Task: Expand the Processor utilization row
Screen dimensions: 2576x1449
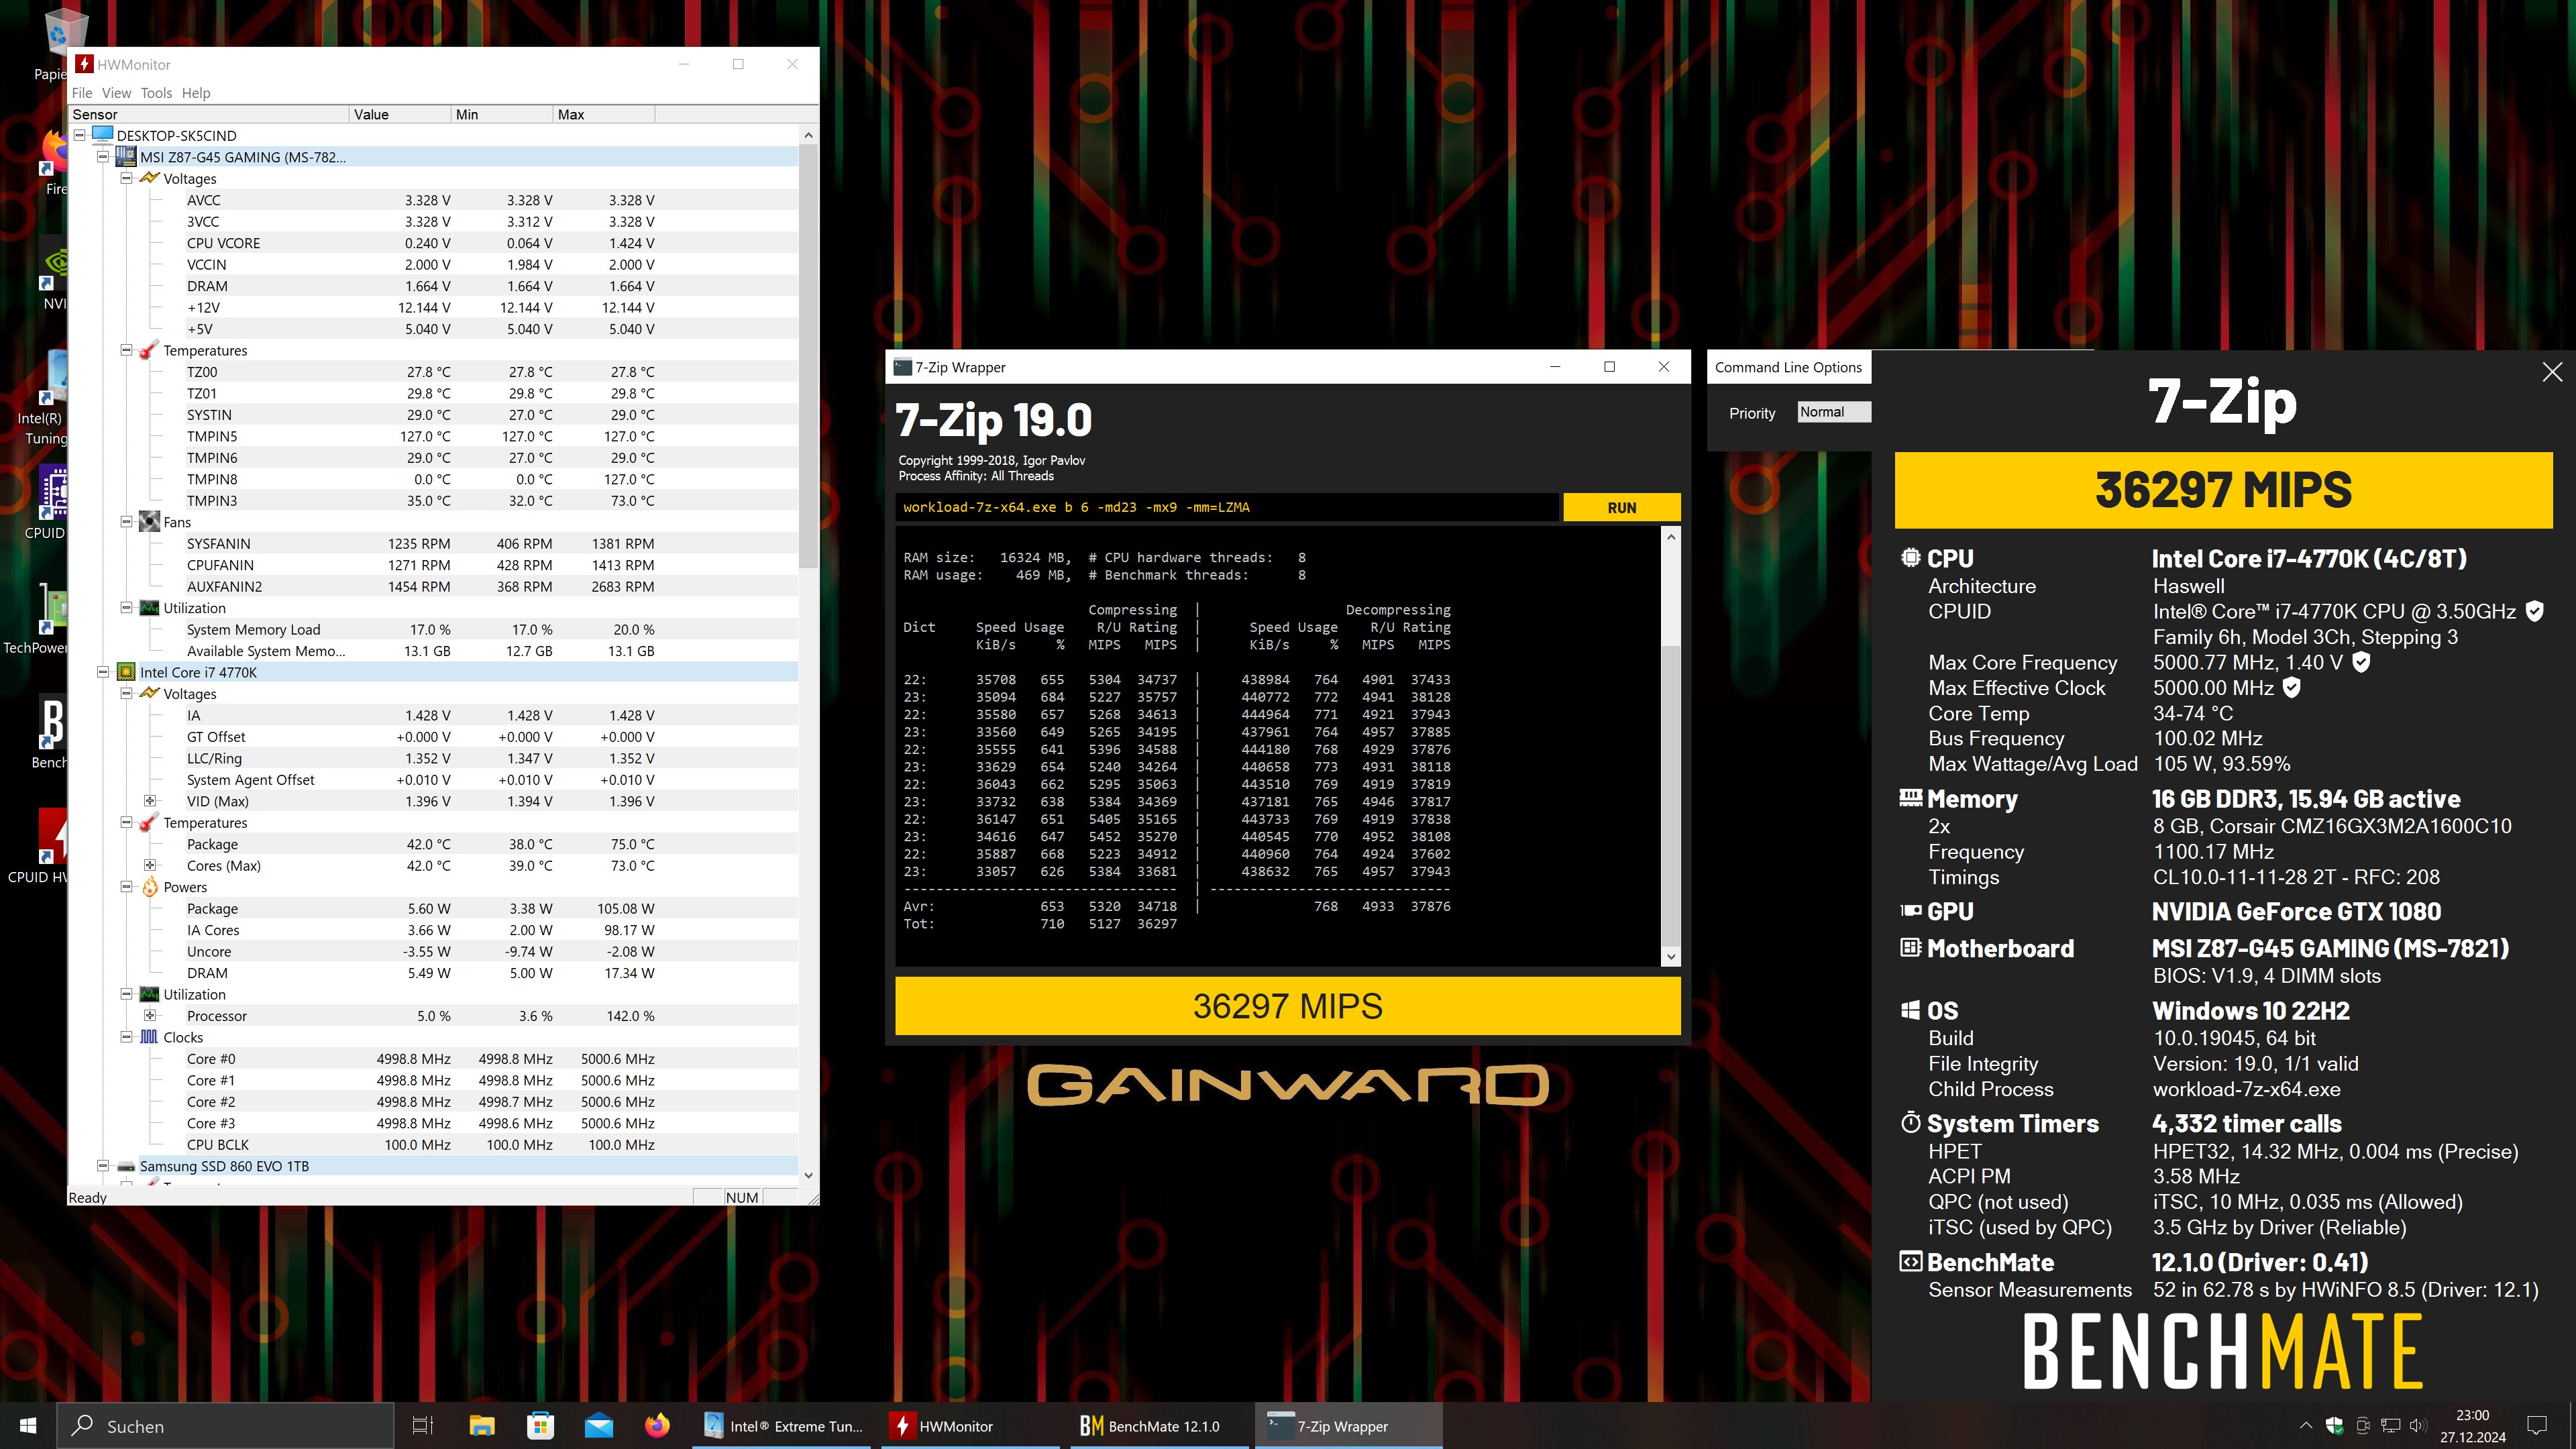Action: [150, 1015]
